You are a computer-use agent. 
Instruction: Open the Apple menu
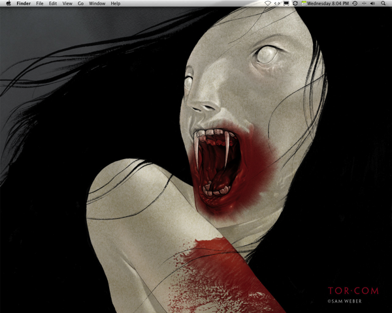pos(8,3)
